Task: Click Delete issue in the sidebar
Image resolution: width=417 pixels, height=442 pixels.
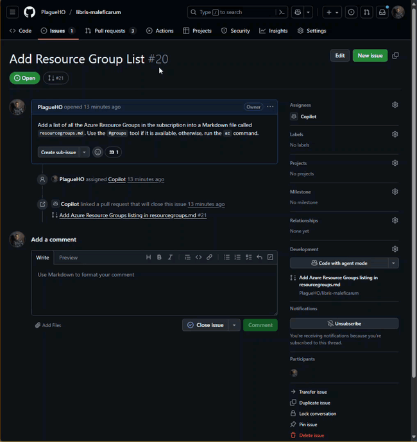Action: (307, 436)
